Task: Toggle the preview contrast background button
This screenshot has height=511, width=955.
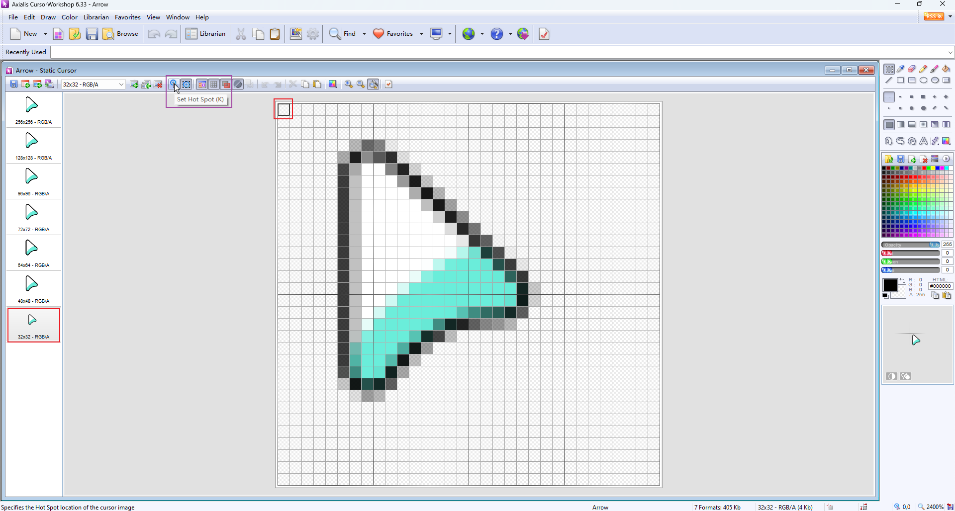Action: [x=891, y=376]
